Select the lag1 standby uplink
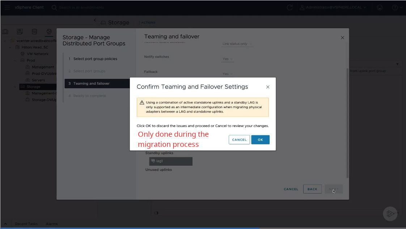 (170, 161)
